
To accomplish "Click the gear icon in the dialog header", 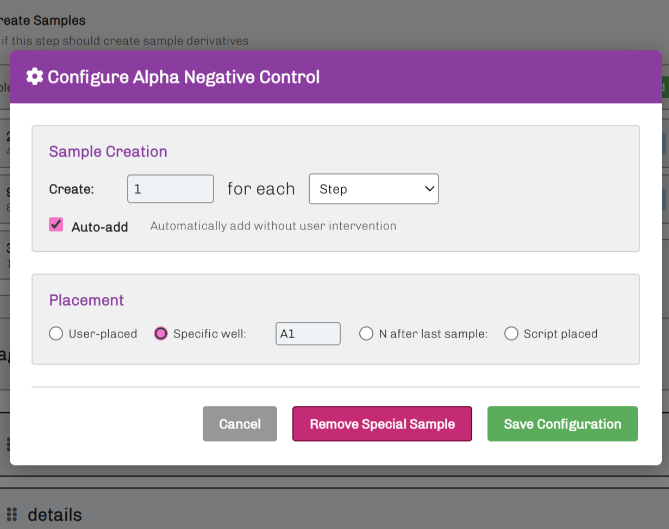I will click(x=35, y=77).
